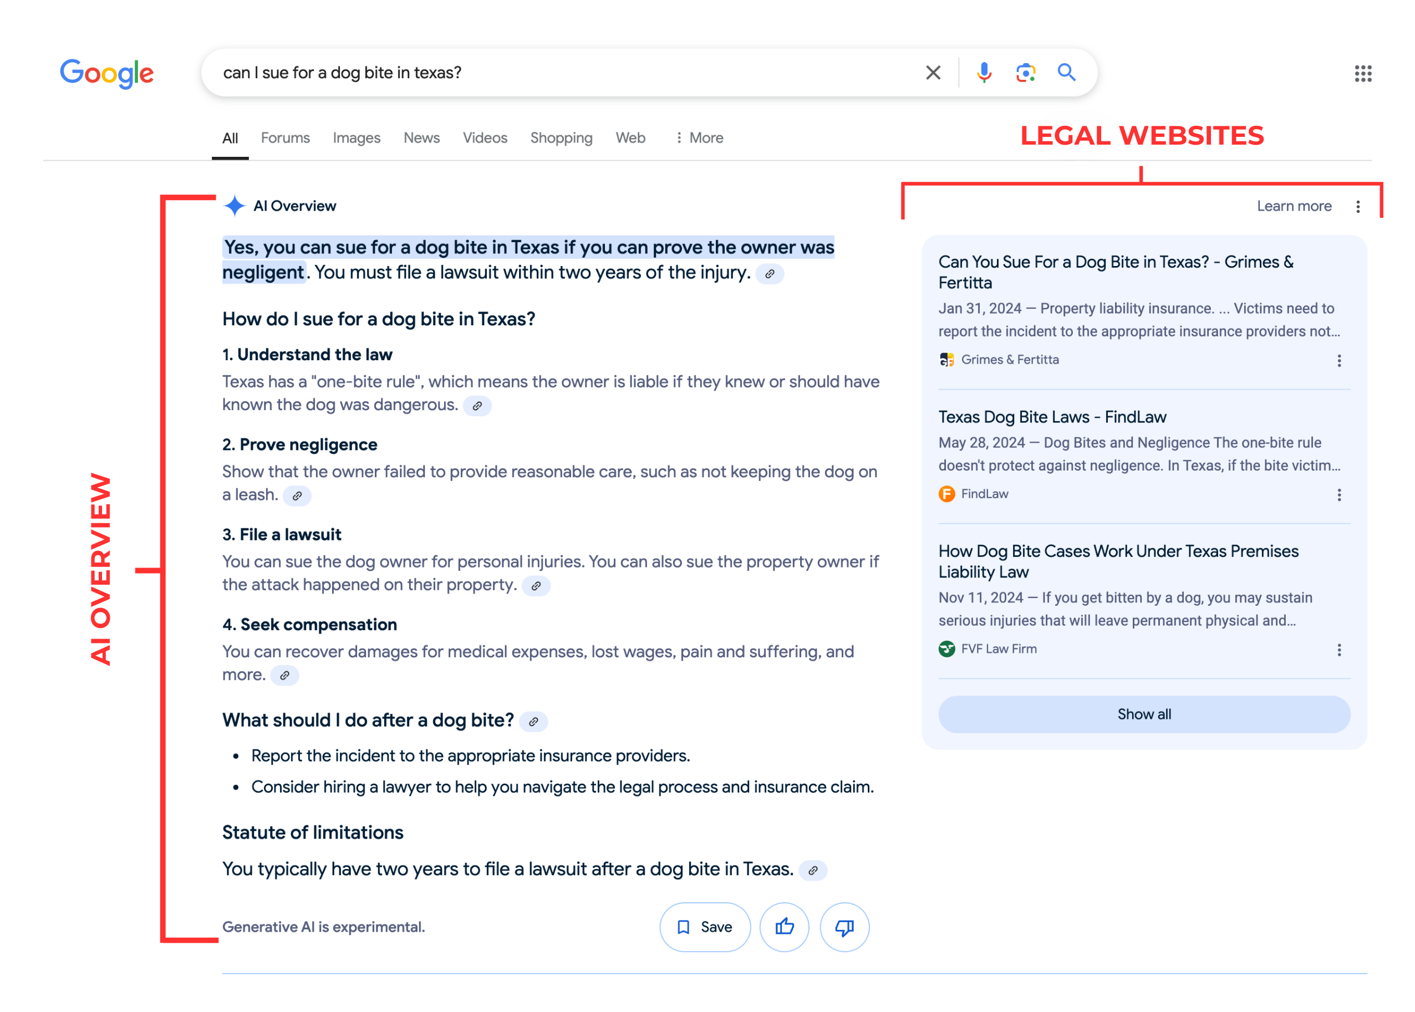
Task: Click the Grimes & Fertitta favicon
Action: tap(947, 360)
